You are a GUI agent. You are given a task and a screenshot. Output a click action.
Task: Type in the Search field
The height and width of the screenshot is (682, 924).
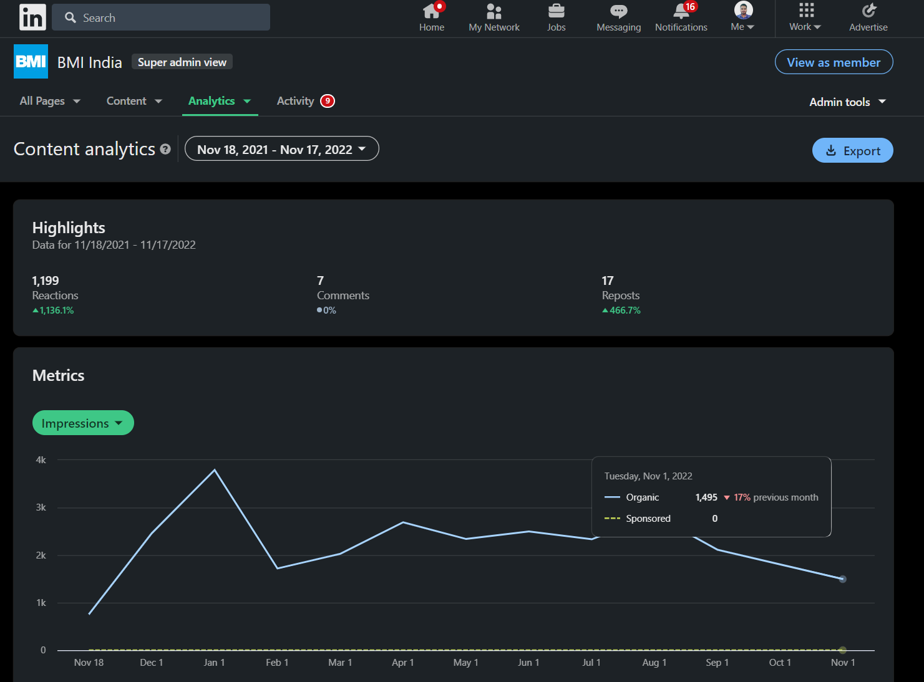(x=161, y=17)
